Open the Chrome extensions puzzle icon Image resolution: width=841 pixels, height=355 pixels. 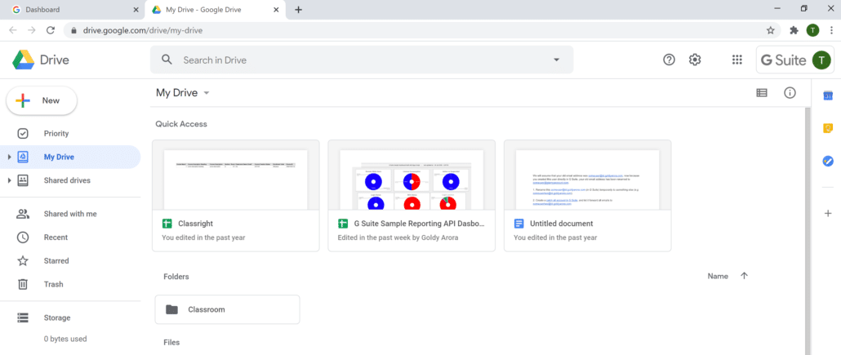point(794,30)
